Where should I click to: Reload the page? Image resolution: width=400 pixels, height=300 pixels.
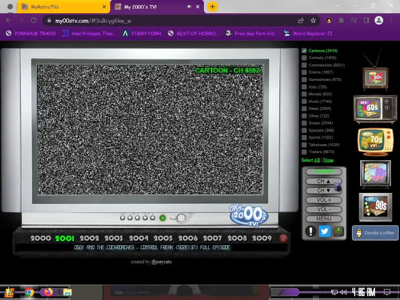click(x=34, y=21)
